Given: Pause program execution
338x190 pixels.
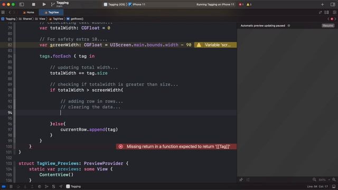Looking at the screenshot, I should [11, 186].
